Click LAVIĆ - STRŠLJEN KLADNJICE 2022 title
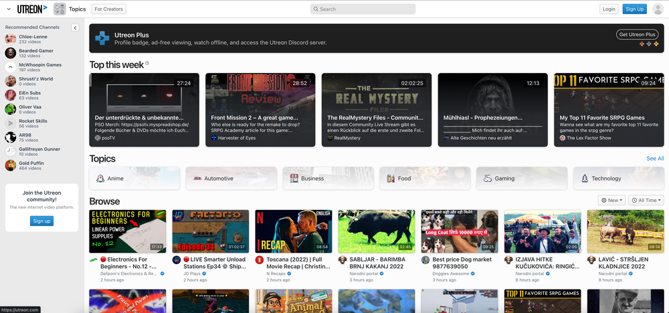This screenshot has width=669, height=313. click(x=624, y=263)
